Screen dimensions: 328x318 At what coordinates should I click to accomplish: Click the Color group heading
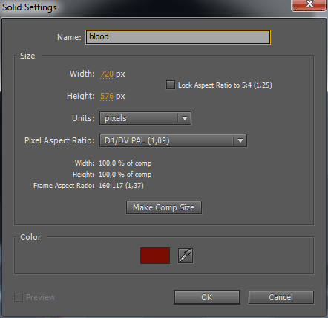[30, 237]
